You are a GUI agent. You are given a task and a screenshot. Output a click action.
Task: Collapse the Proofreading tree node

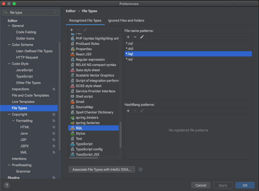[x=9, y=165]
